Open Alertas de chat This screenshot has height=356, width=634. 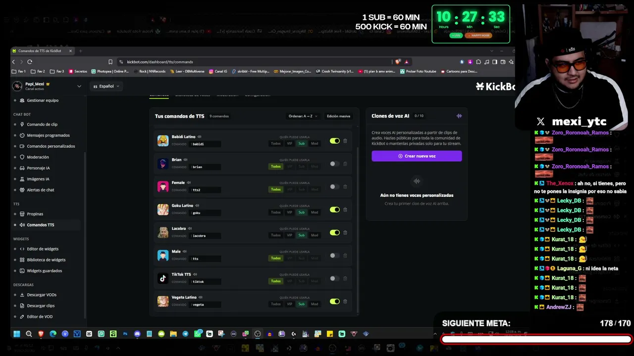tap(40, 189)
